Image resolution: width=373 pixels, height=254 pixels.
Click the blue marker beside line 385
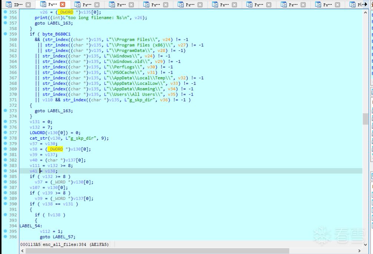(5, 176)
